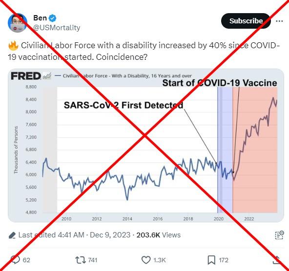Click the share upload icon
The height and width of the screenshot is (271, 289).
click(x=277, y=260)
